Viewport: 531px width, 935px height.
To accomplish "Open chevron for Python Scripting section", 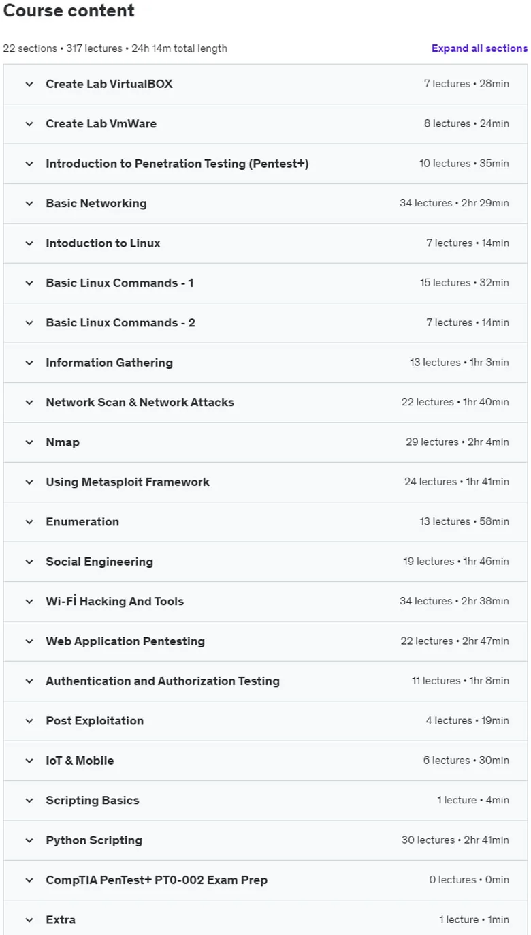I will click(29, 840).
